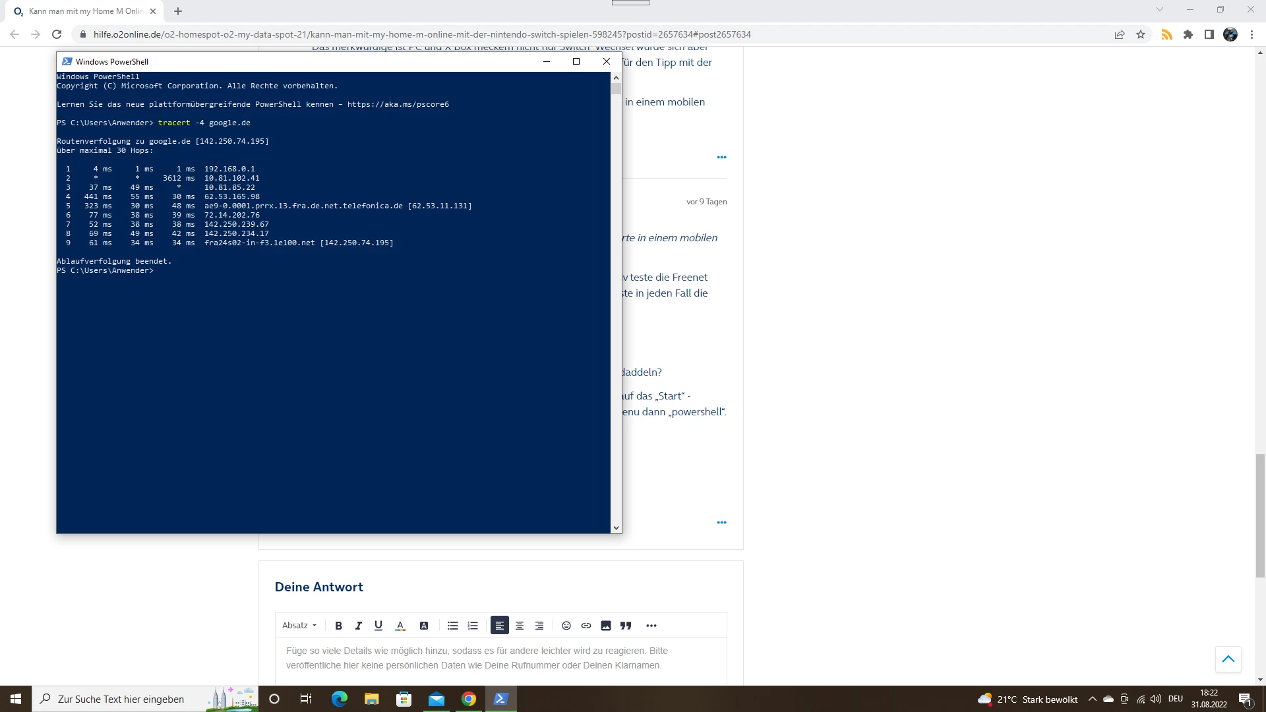The image size is (1266, 712).
Task: Open the Absatz paragraph style dropdown
Action: pos(299,626)
